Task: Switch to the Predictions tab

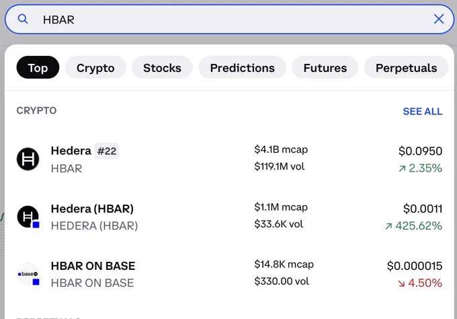Action: (x=242, y=67)
